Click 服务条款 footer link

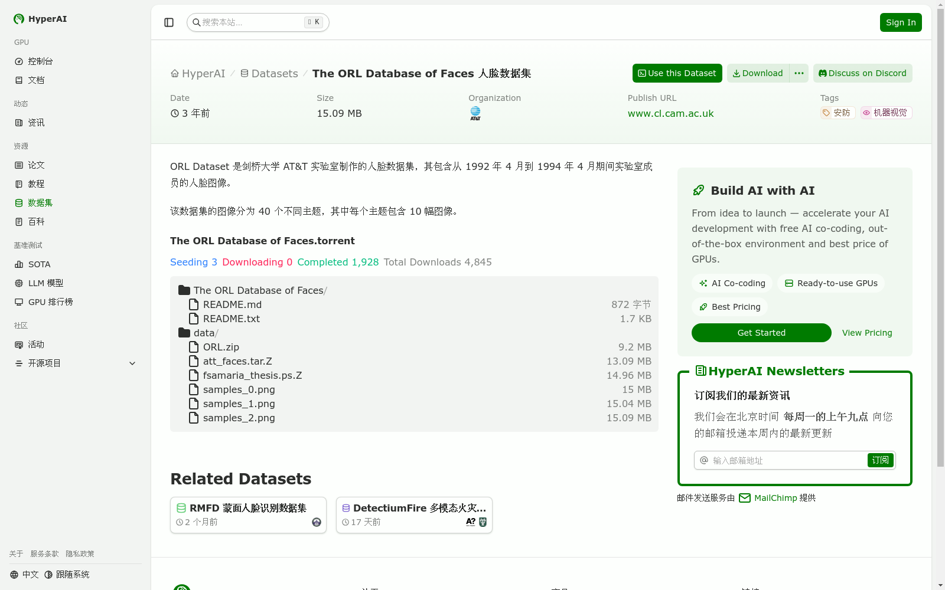44,554
